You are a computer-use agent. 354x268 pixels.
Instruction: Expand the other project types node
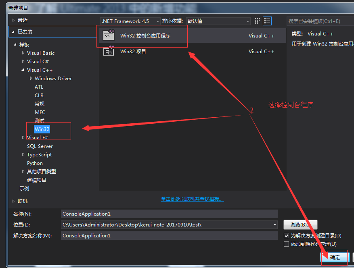pyautogui.click(x=23, y=171)
